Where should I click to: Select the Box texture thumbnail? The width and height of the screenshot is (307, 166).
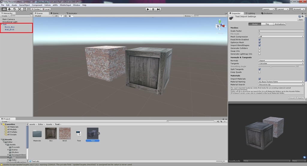51,133
